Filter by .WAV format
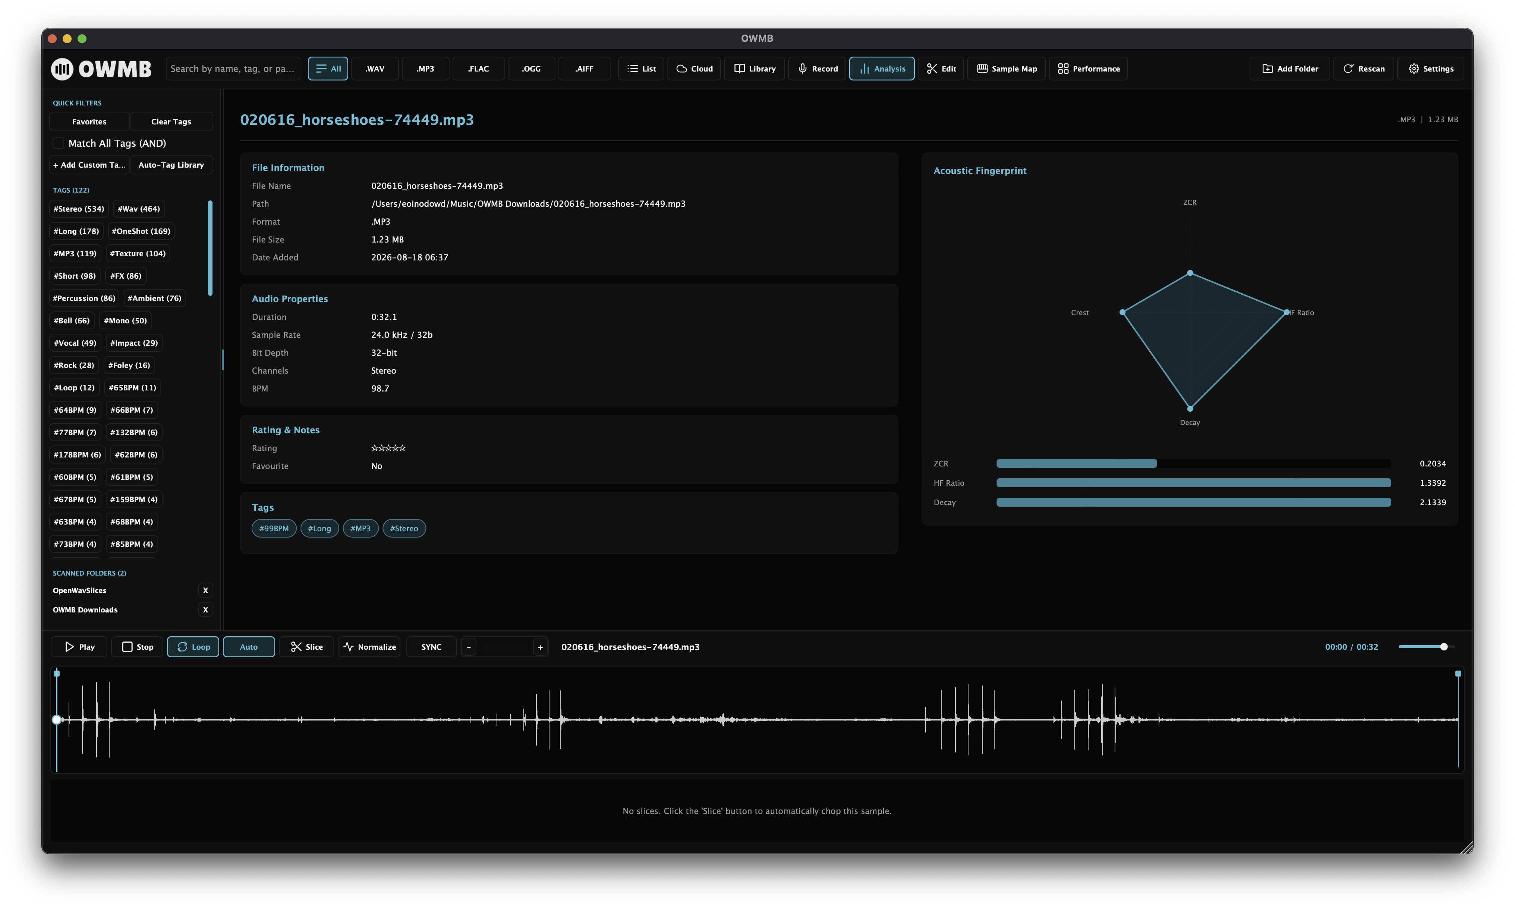Screen dimensions: 1515x909 [375, 69]
